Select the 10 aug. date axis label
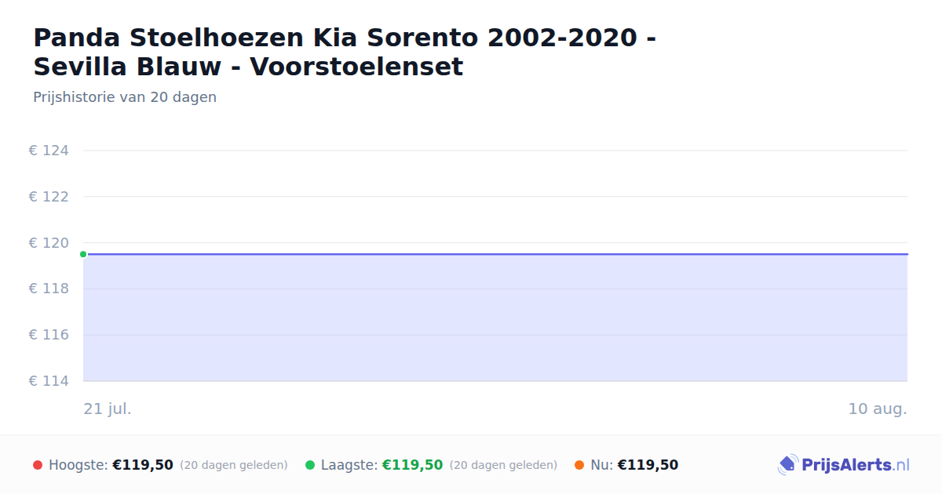 coord(878,409)
